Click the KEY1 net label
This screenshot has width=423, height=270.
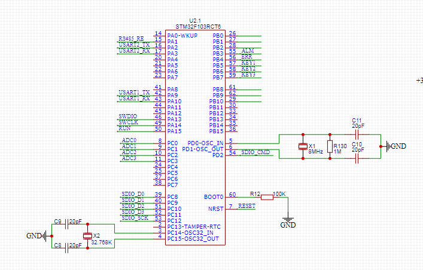(x=248, y=63)
